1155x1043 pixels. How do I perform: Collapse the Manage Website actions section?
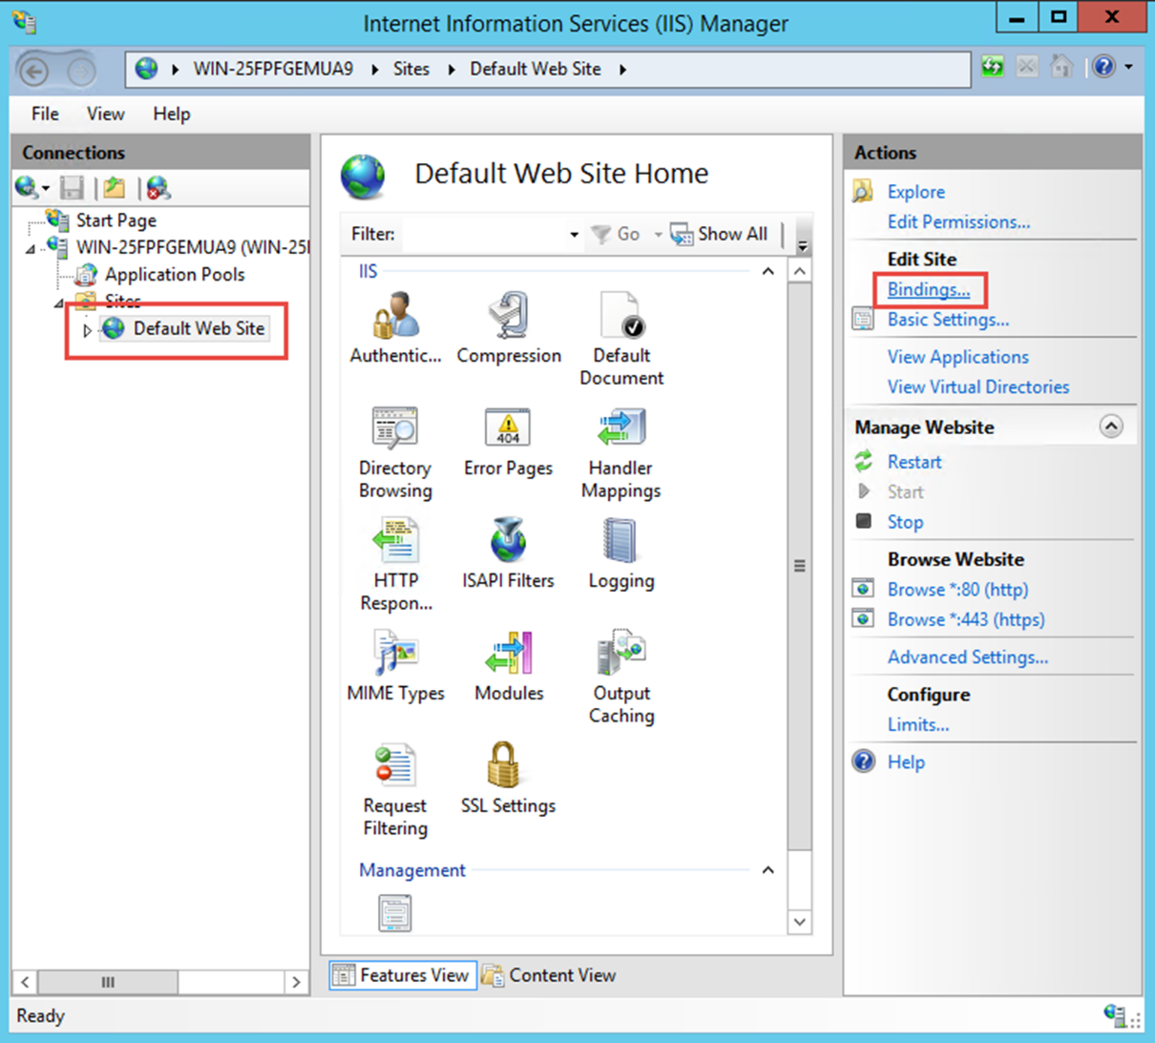(x=1111, y=427)
